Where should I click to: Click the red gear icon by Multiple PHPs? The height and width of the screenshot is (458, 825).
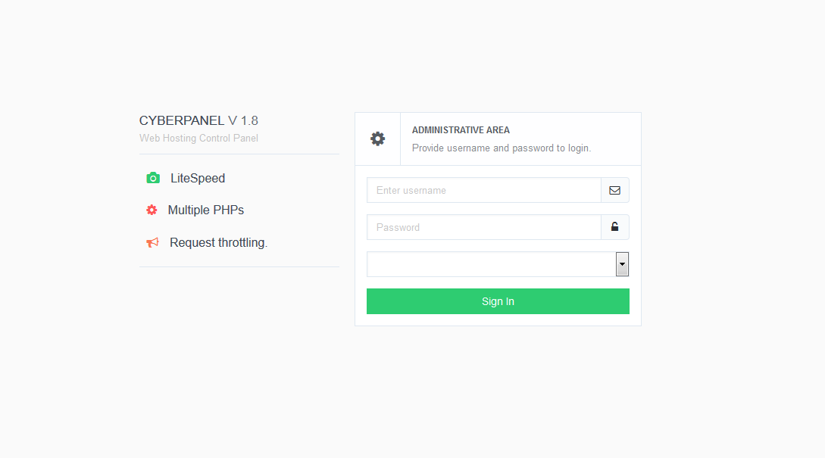click(x=152, y=210)
